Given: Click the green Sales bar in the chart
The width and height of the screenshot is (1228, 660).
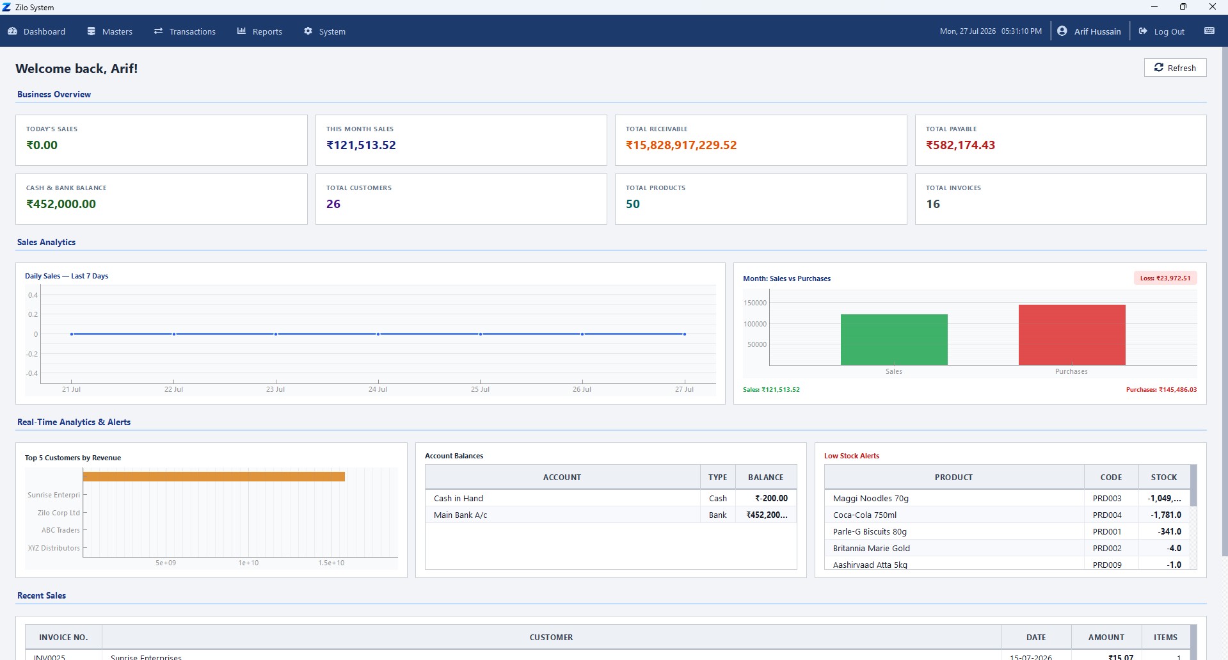Looking at the screenshot, I should pyautogui.click(x=894, y=340).
